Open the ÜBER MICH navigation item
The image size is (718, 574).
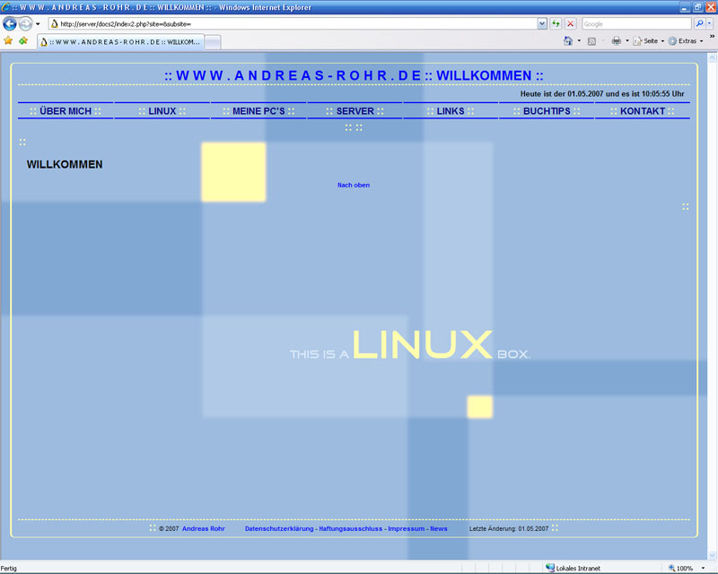pyautogui.click(x=66, y=111)
